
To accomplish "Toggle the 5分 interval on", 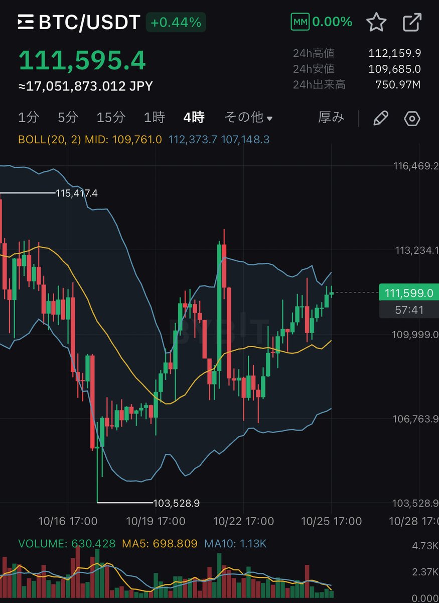I will tap(67, 117).
